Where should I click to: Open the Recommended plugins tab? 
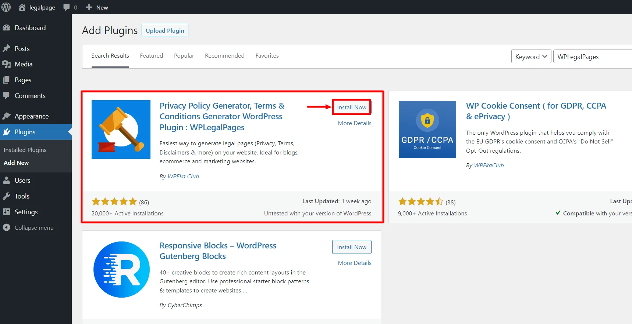pos(224,56)
